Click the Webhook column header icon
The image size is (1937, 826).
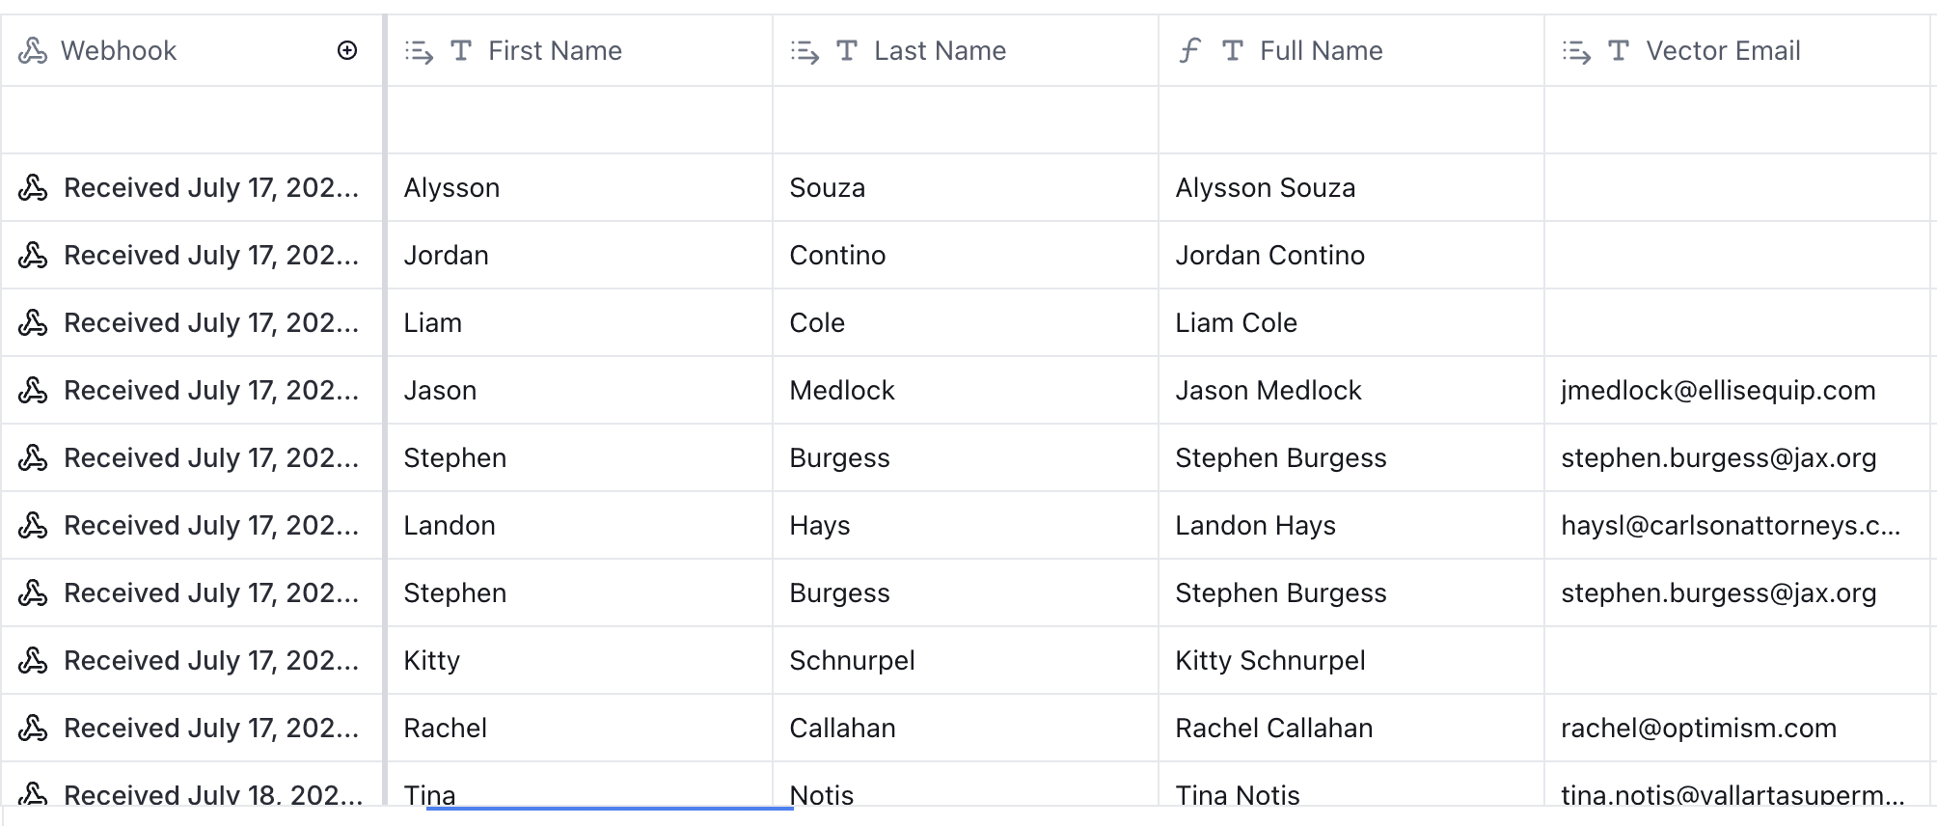click(x=33, y=51)
